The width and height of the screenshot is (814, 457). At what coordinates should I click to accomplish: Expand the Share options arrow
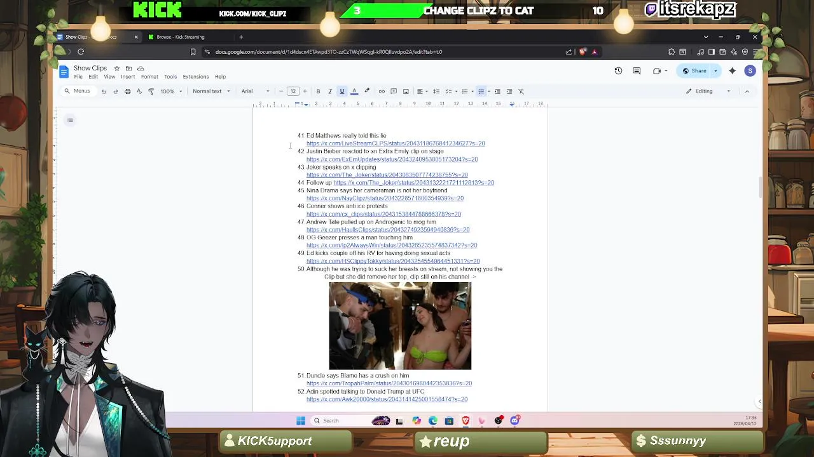[715, 71]
